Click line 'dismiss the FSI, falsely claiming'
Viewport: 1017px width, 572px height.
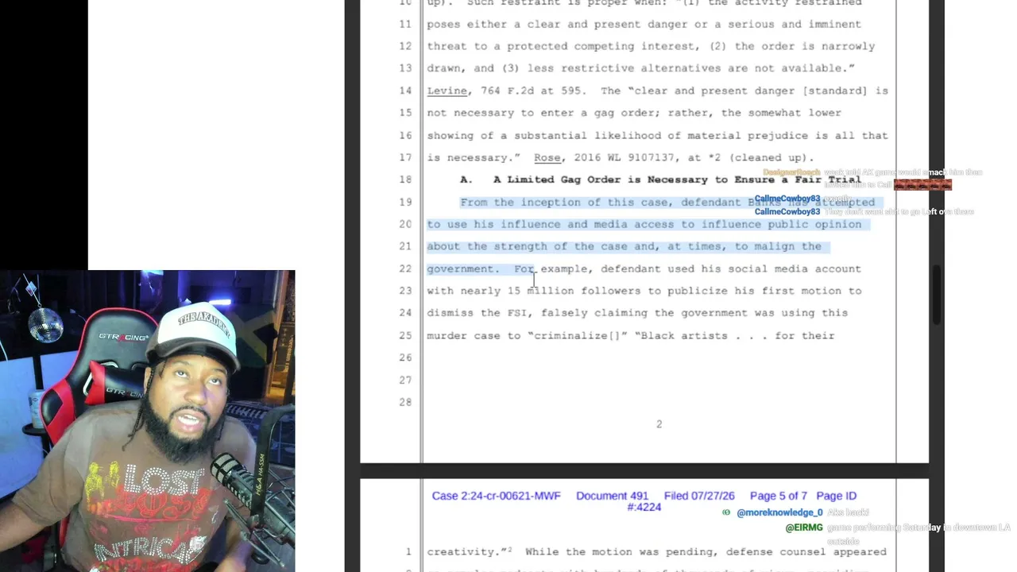click(637, 313)
